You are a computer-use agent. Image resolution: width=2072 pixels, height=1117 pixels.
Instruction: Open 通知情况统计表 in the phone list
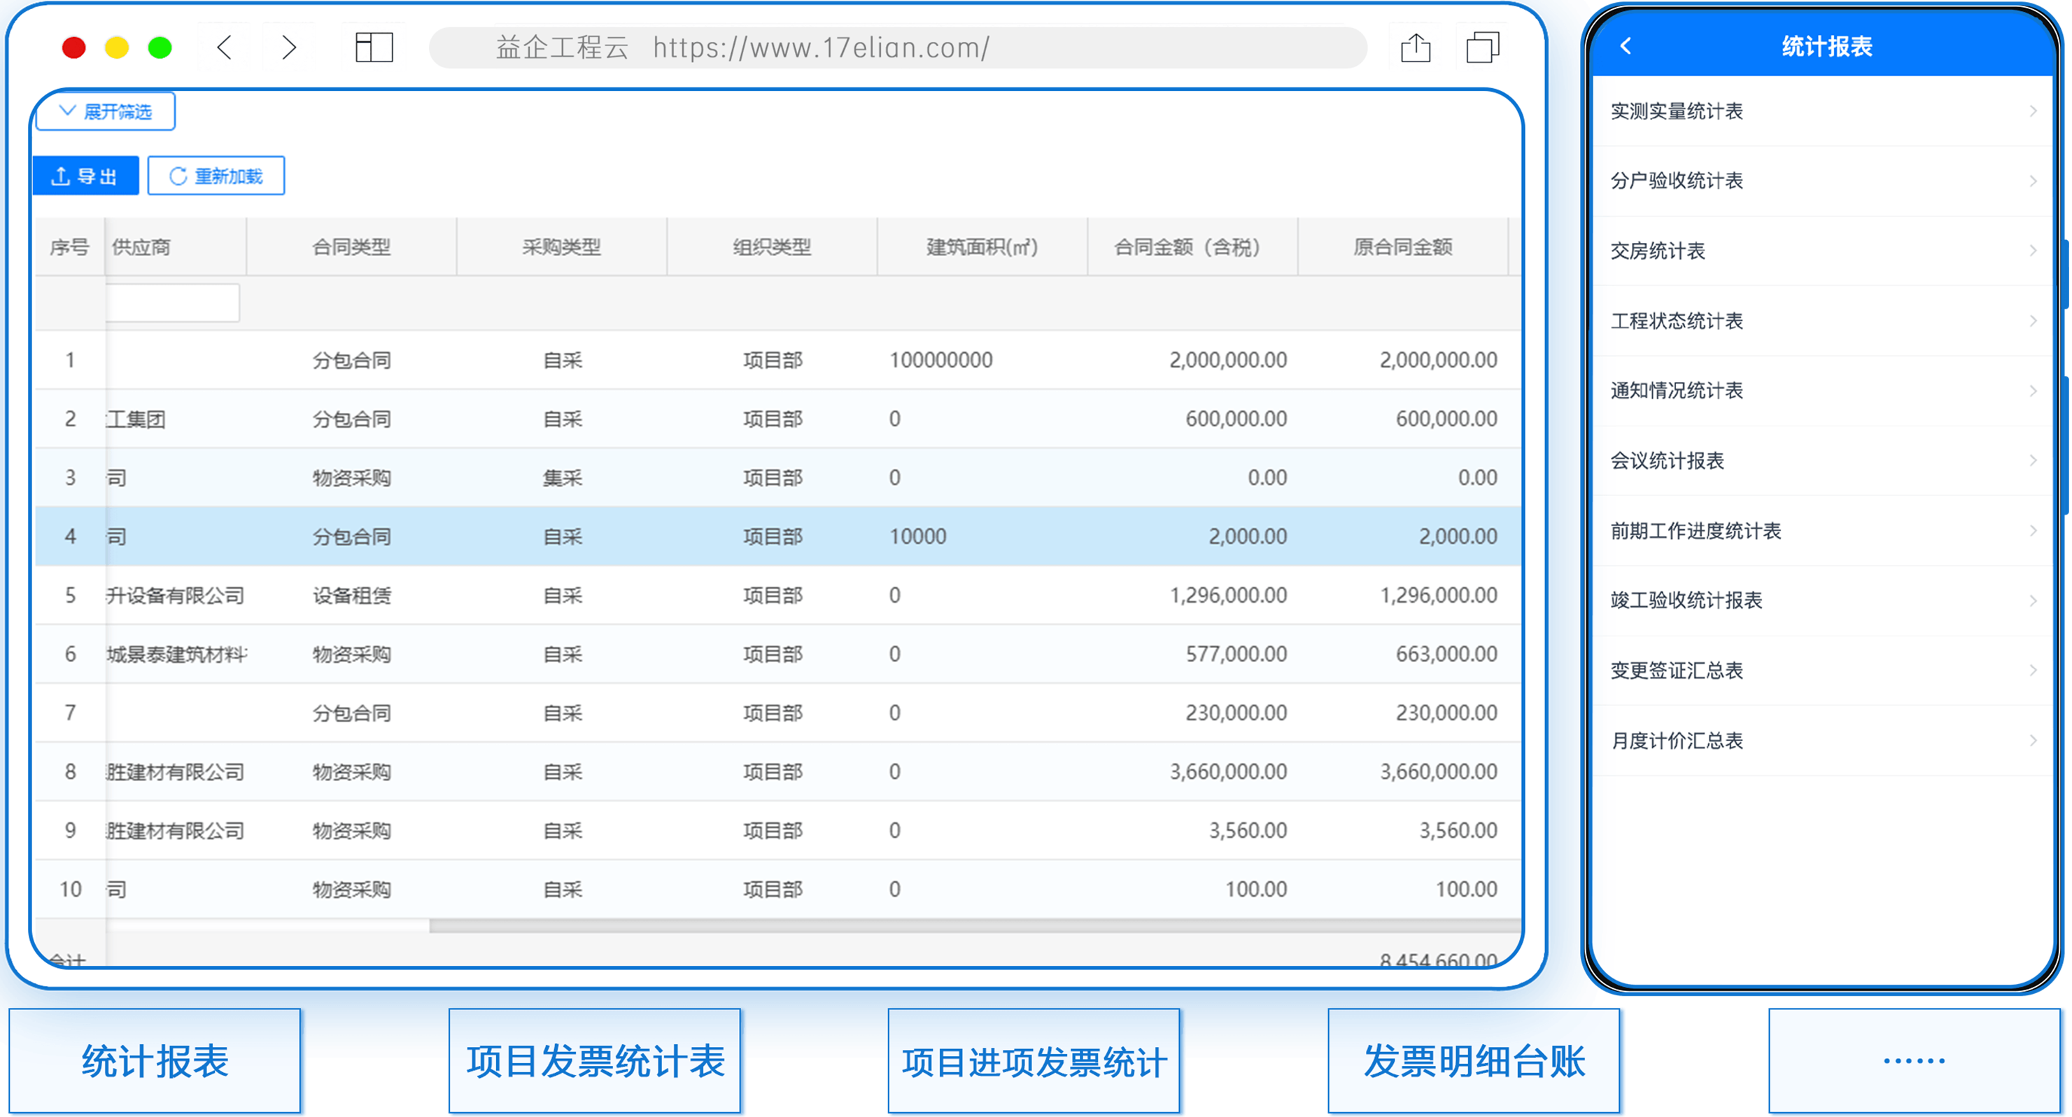(x=1823, y=391)
